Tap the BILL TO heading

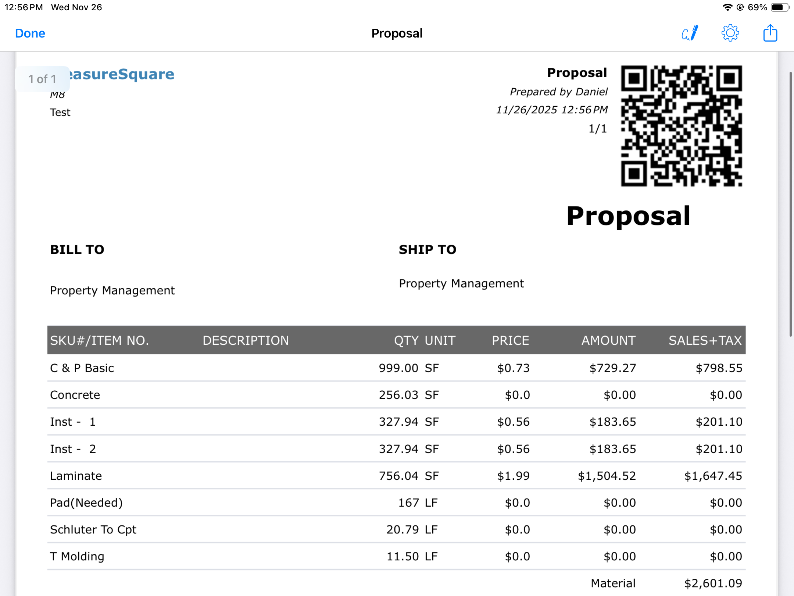point(77,249)
